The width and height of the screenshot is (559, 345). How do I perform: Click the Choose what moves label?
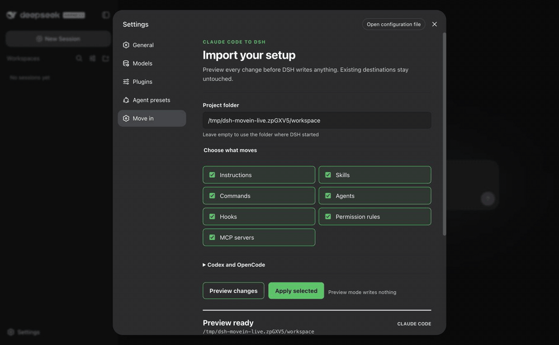point(230,150)
